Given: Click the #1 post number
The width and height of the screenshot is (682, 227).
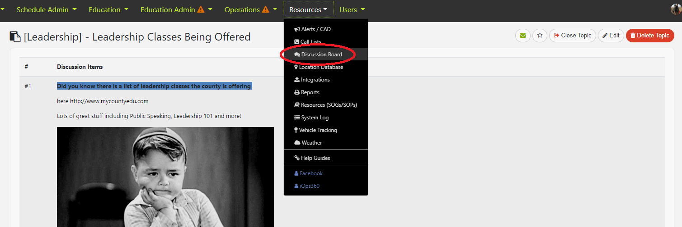Looking at the screenshot, I should pyautogui.click(x=28, y=86).
